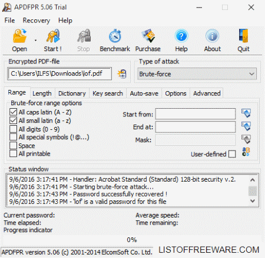The height and width of the screenshot is (258, 265).
Task: Open the Type of attack dropdown
Action: coord(197,74)
